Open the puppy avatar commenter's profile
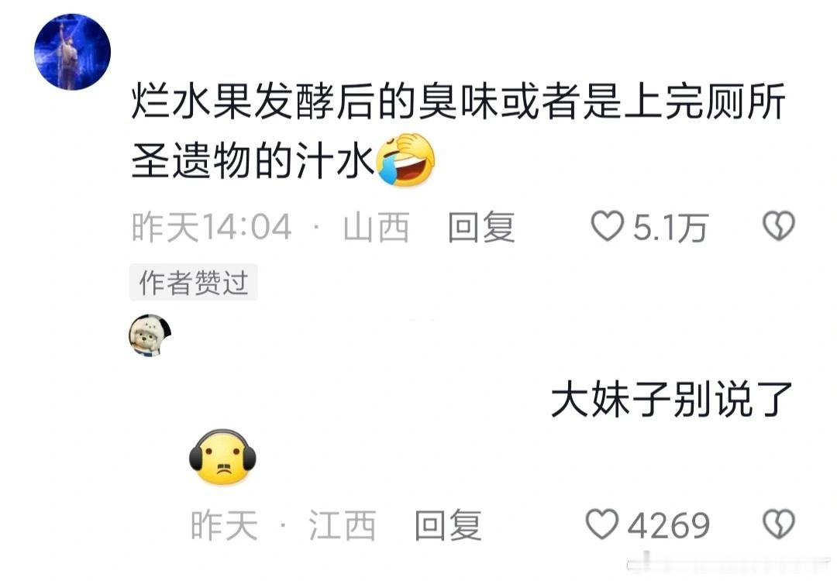The width and height of the screenshot is (837, 581). click(x=150, y=335)
